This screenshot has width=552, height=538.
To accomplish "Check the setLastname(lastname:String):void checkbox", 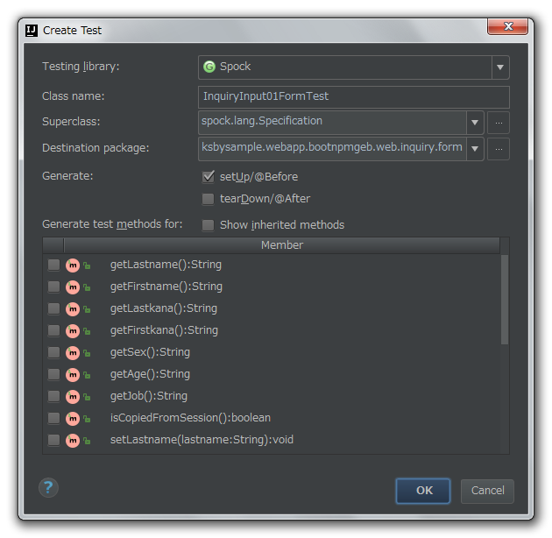I will 53,440.
